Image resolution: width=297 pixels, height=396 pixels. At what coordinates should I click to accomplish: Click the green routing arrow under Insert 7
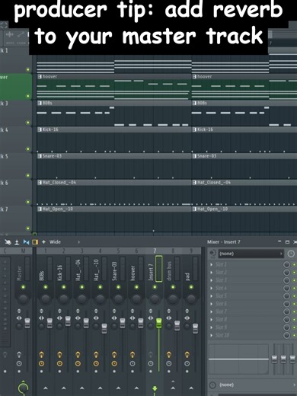pos(155,388)
